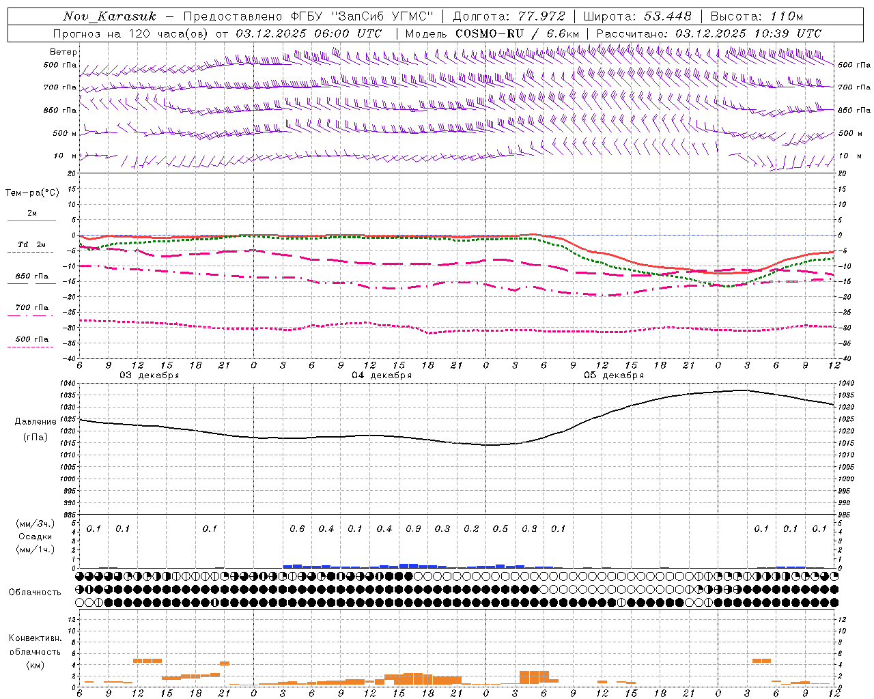Screen dimensions: 874x699
Task: Click the 850 гПа temperature legend entry
Action: point(32,276)
